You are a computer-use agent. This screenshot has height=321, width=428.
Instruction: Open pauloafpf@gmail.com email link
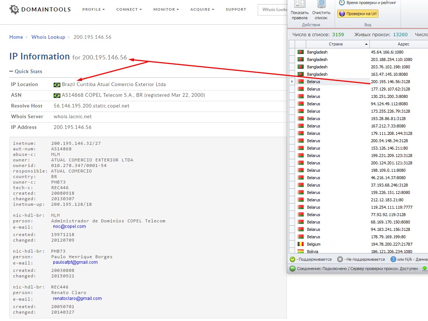click(x=75, y=262)
